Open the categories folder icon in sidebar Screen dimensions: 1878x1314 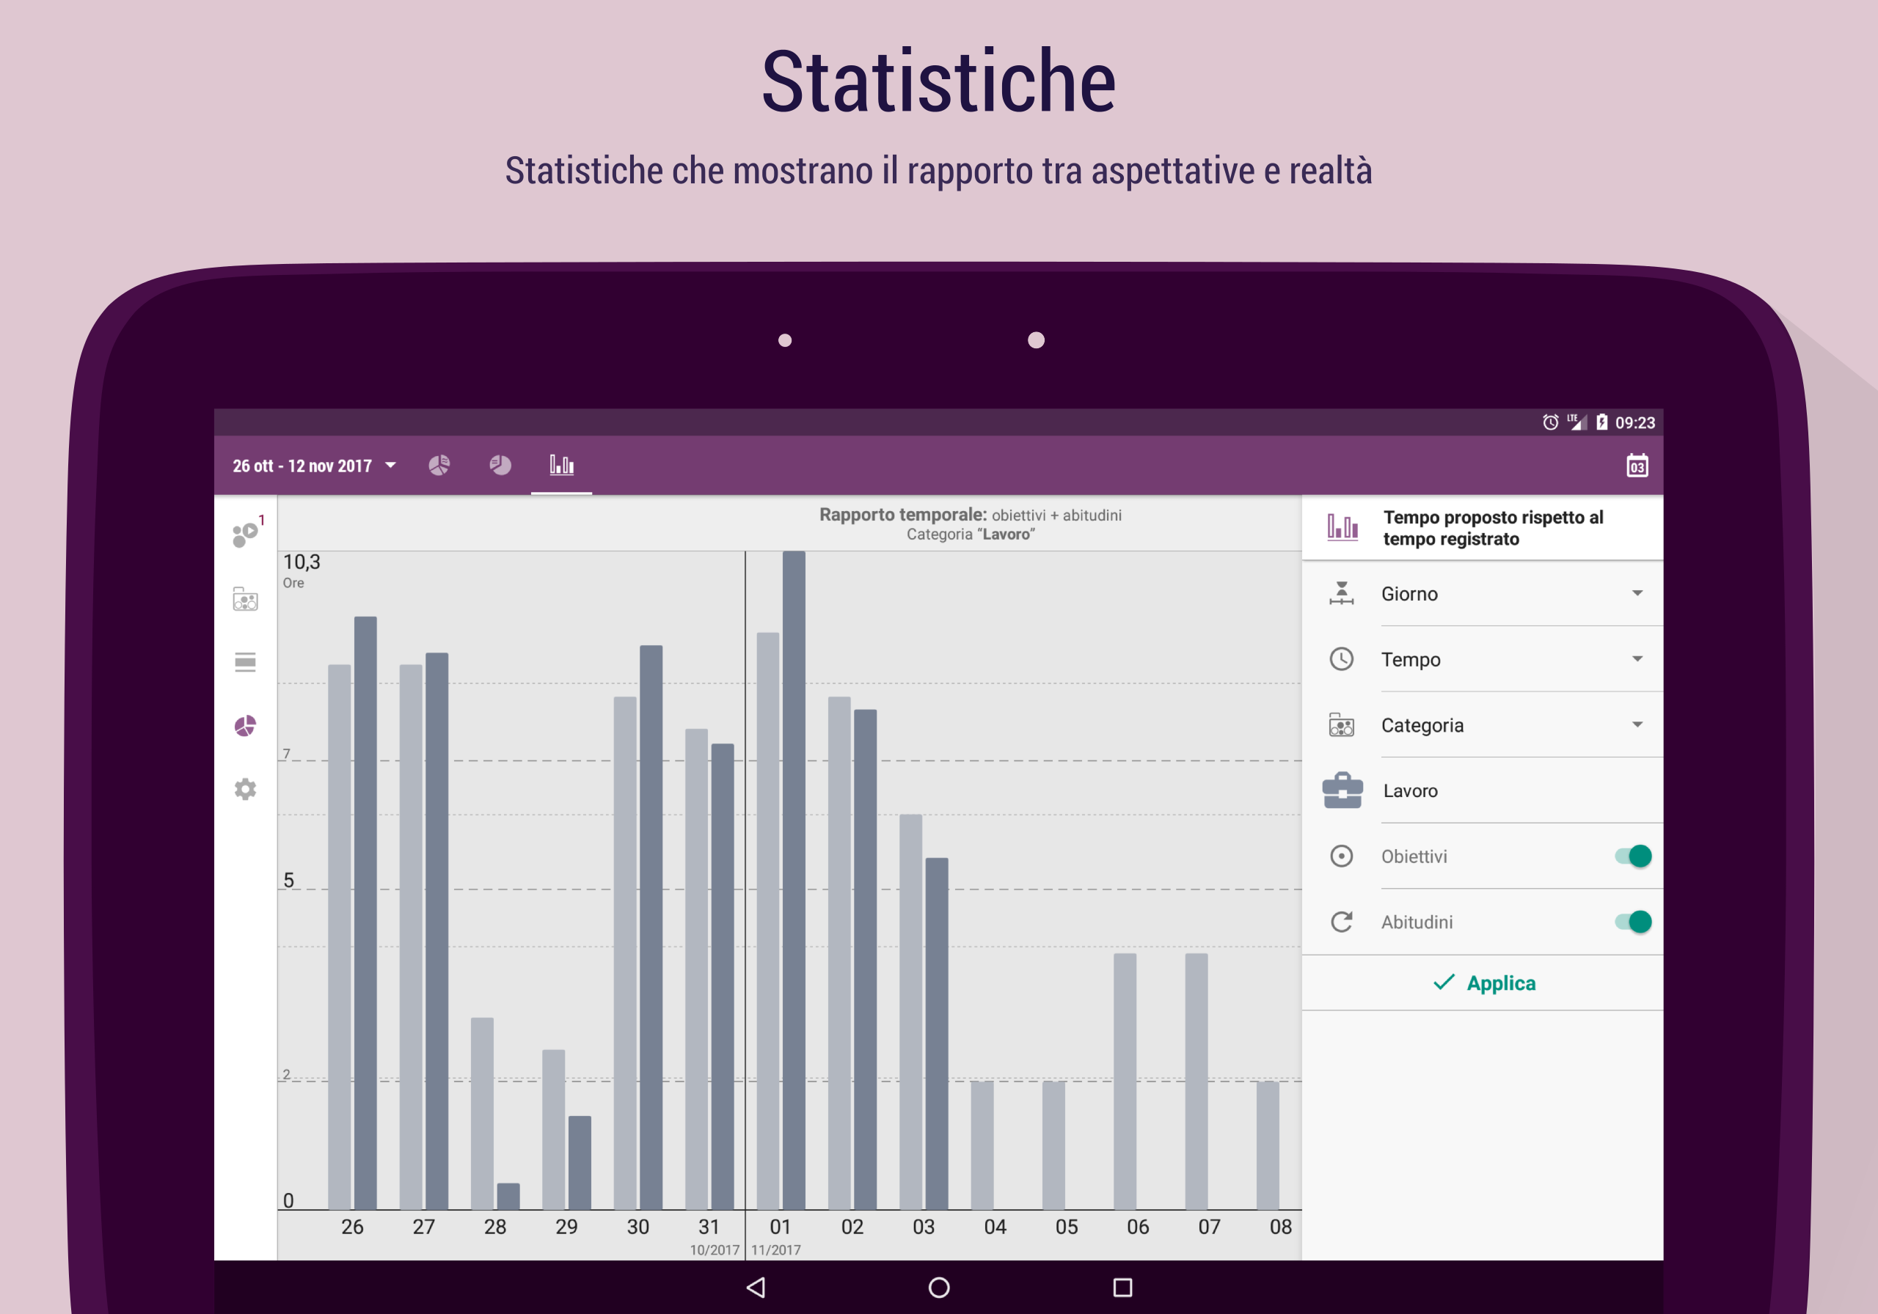[245, 598]
